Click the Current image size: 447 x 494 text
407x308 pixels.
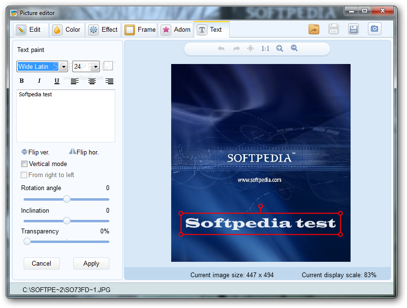pos(232,275)
